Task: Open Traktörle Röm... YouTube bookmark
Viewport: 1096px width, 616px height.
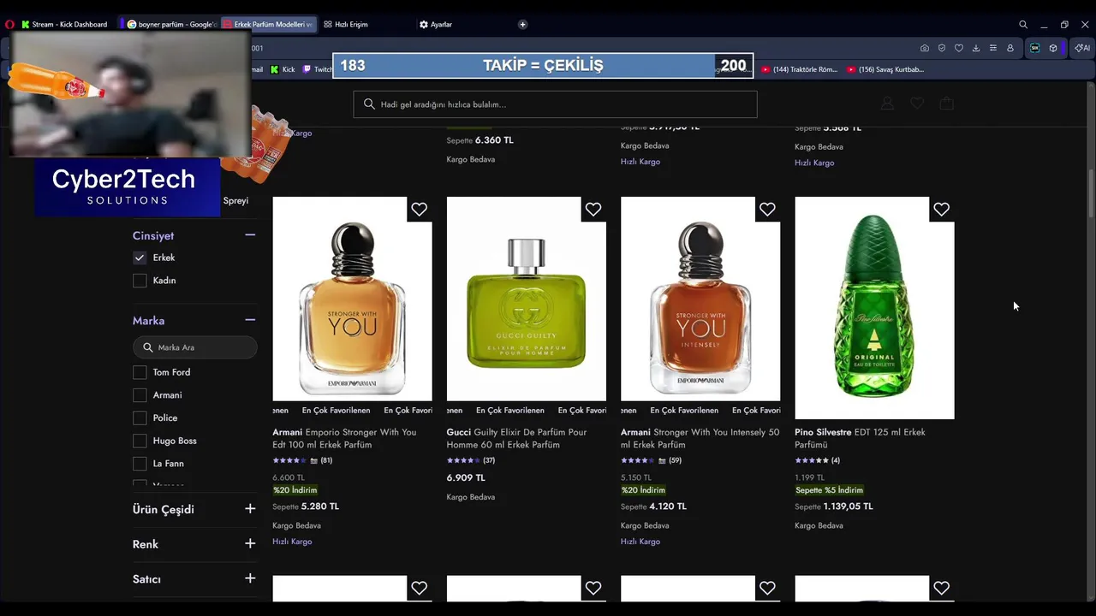Action: 799,69
